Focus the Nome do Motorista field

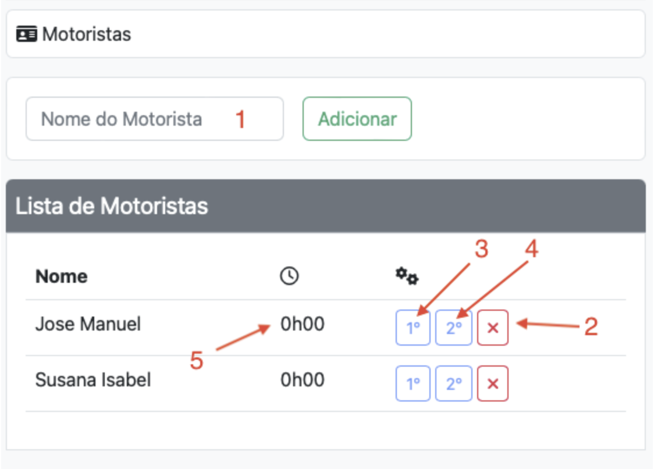coord(155,119)
